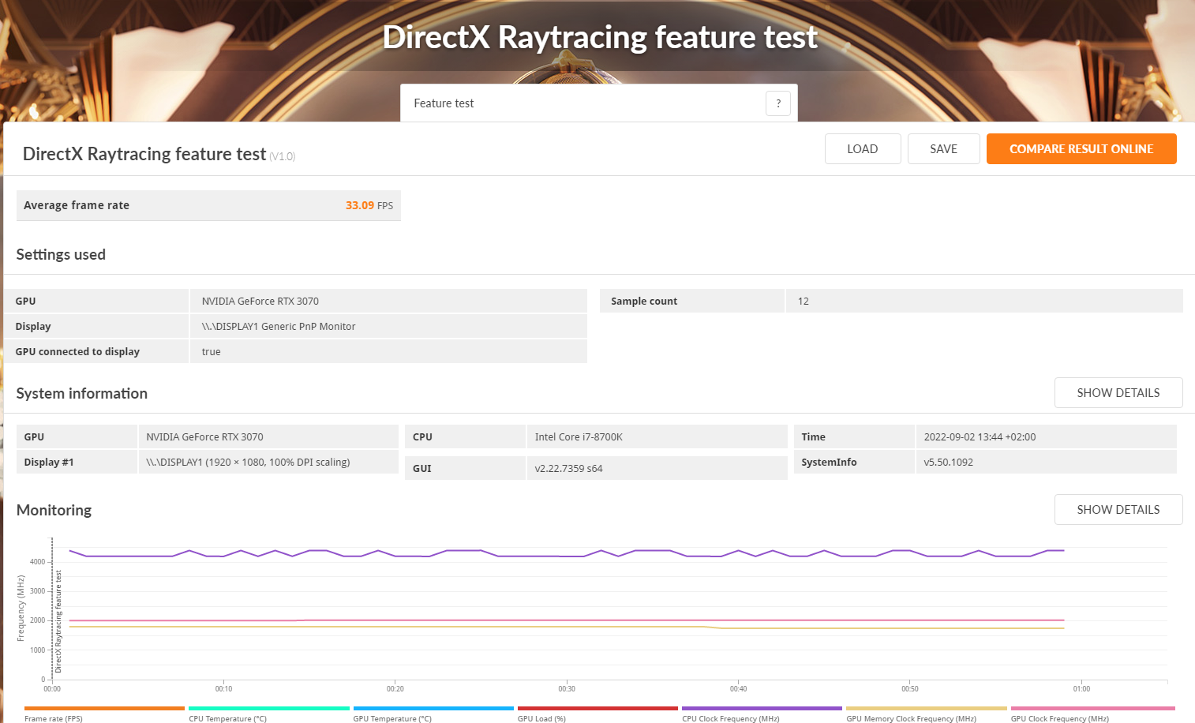Show details for System information
The image size is (1195, 723).
[1118, 392]
